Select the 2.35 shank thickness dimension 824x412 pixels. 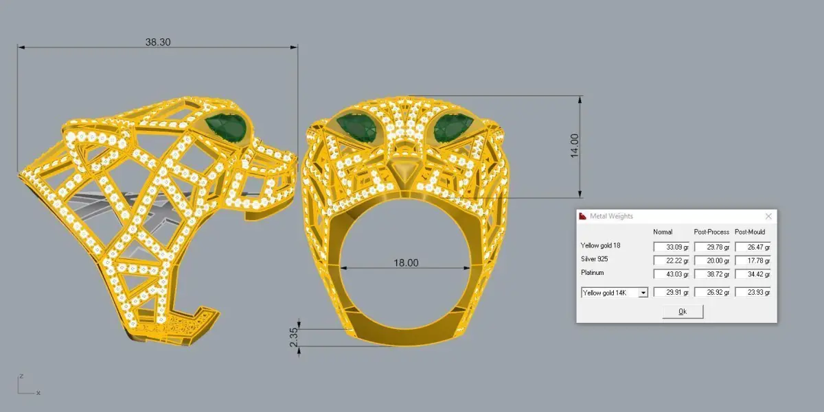295,339
